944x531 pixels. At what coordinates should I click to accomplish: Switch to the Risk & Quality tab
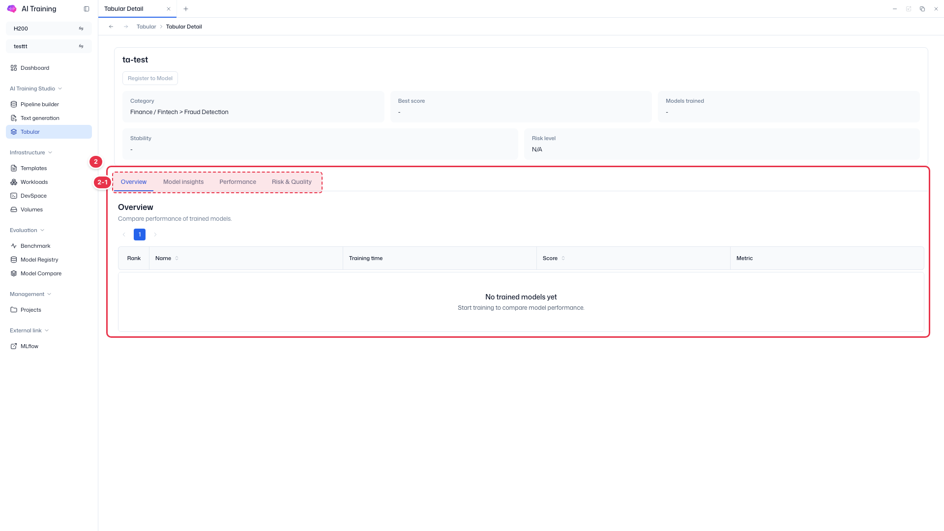pyautogui.click(x=292, y=182)
